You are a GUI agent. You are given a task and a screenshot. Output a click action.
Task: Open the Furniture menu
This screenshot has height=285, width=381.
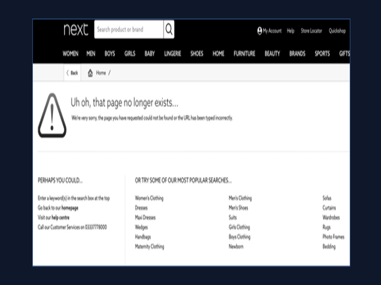point(244,54)
